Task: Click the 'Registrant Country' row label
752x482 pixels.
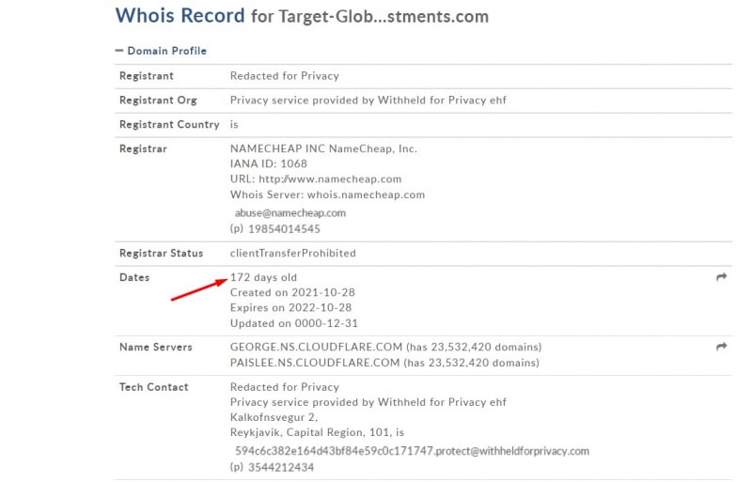Action: pos(169,125)
